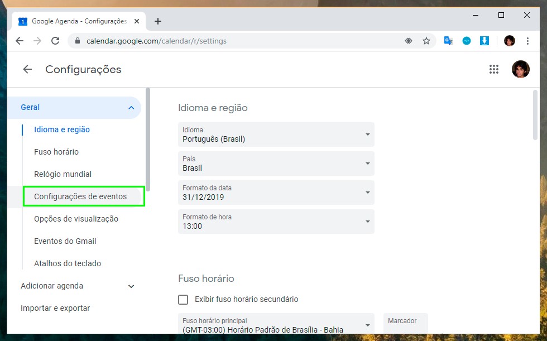Image resolution: width=547 pixels, height=341 pixels.
Task: Open the Formato da data dropdown
Action: coord(276,192)
